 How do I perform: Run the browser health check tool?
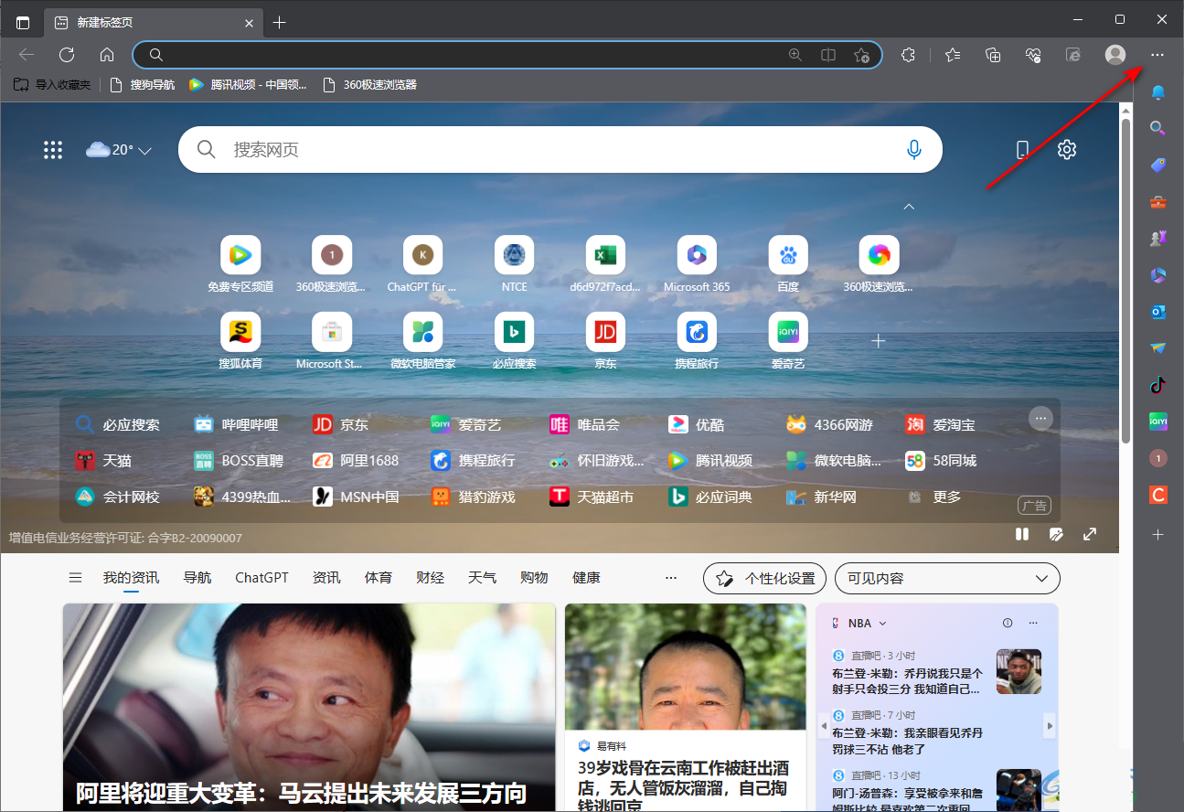[1032, 55]
